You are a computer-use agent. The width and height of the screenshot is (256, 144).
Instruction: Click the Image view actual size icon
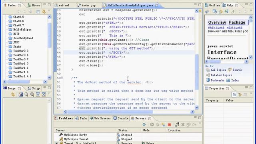click(38, 94)
